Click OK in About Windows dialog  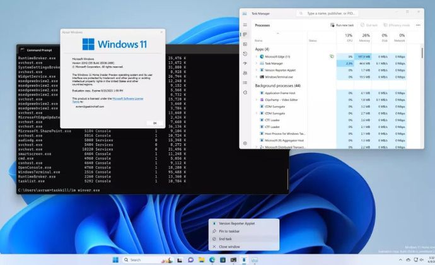[x=154, y=123]
